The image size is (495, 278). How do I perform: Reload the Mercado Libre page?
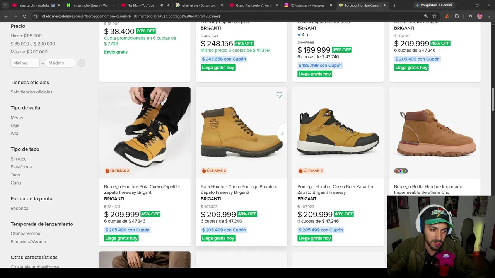[24, 16]
